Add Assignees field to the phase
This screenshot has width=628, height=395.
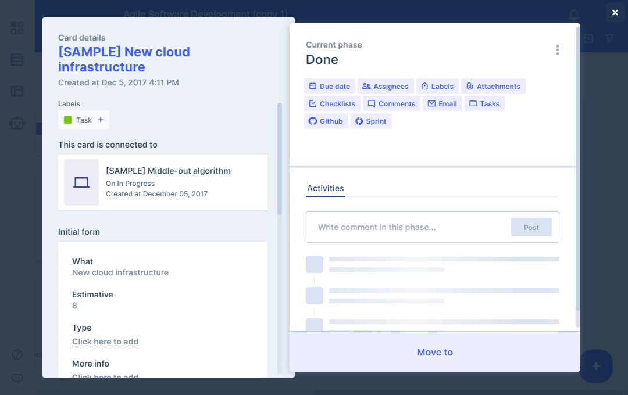pos(385,87)
